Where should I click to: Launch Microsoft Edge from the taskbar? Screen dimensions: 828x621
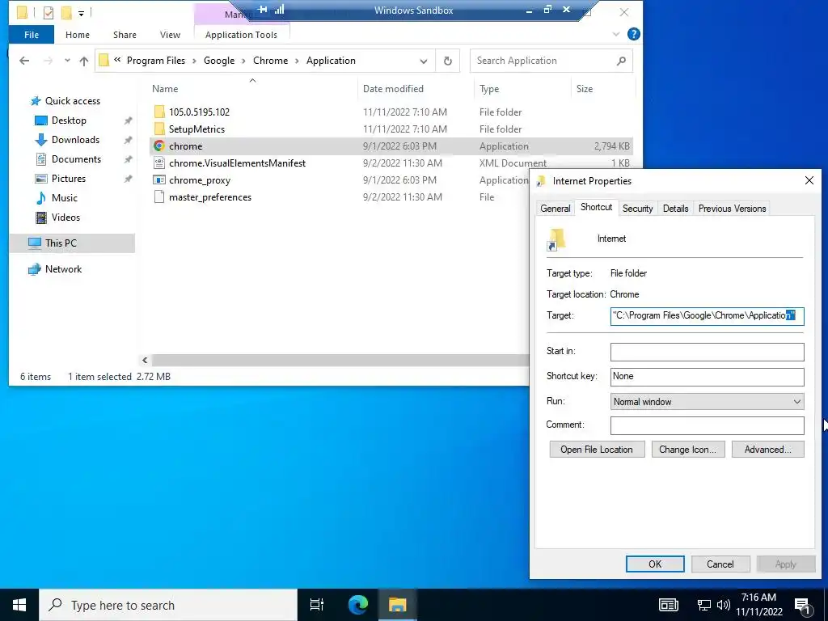(357, 605)
